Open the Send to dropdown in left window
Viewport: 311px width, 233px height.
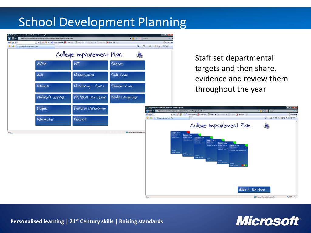coord(111,42)
